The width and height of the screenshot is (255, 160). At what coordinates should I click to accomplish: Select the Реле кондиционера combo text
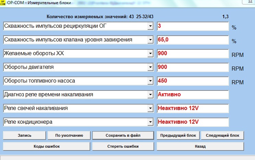point(28,122)
